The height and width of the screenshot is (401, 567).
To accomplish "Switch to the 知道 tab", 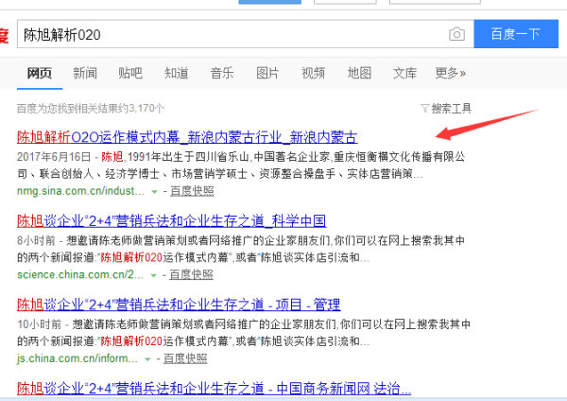I will click(x=176, y=73).
